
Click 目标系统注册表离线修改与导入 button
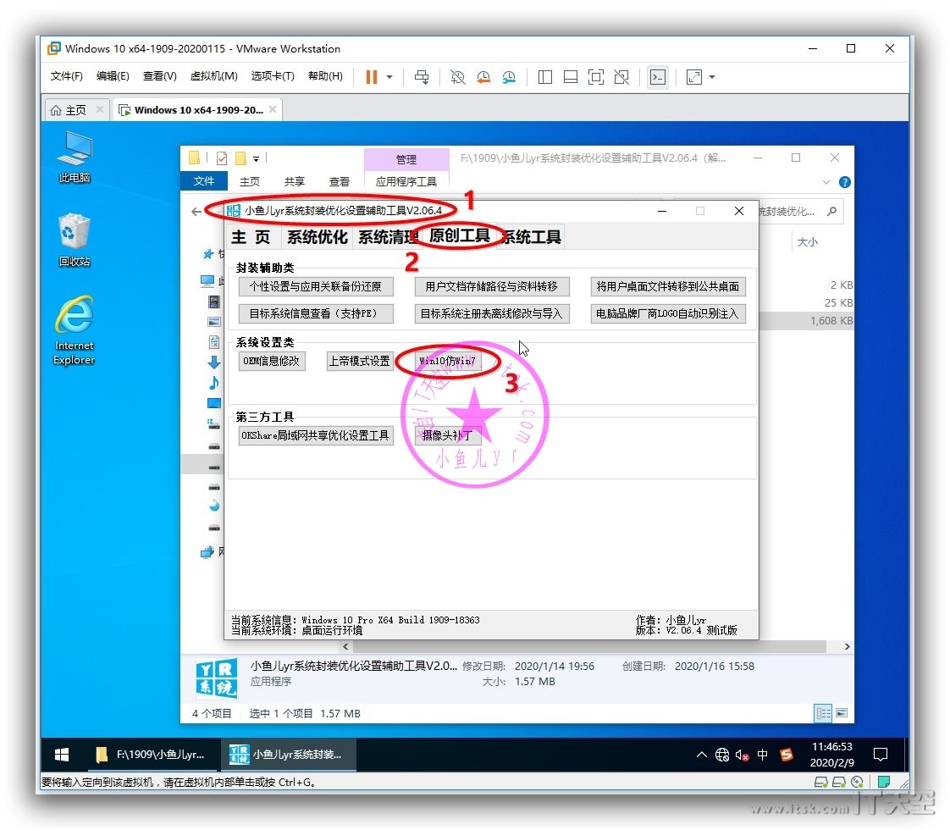coord(491,314)
